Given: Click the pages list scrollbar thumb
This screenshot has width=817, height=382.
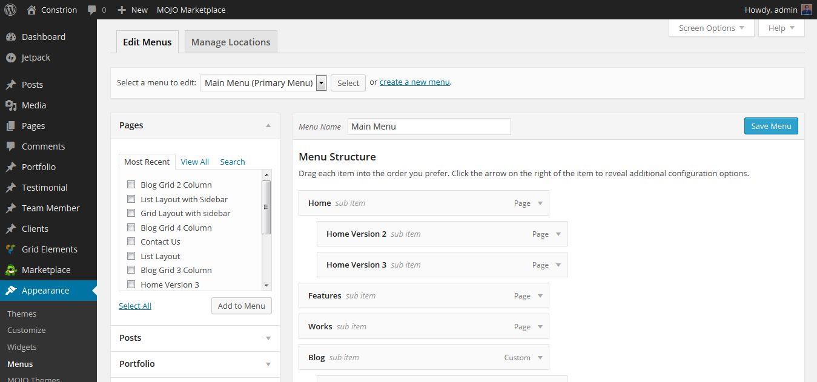Looking at the screenshot, I should coord(266,207).
